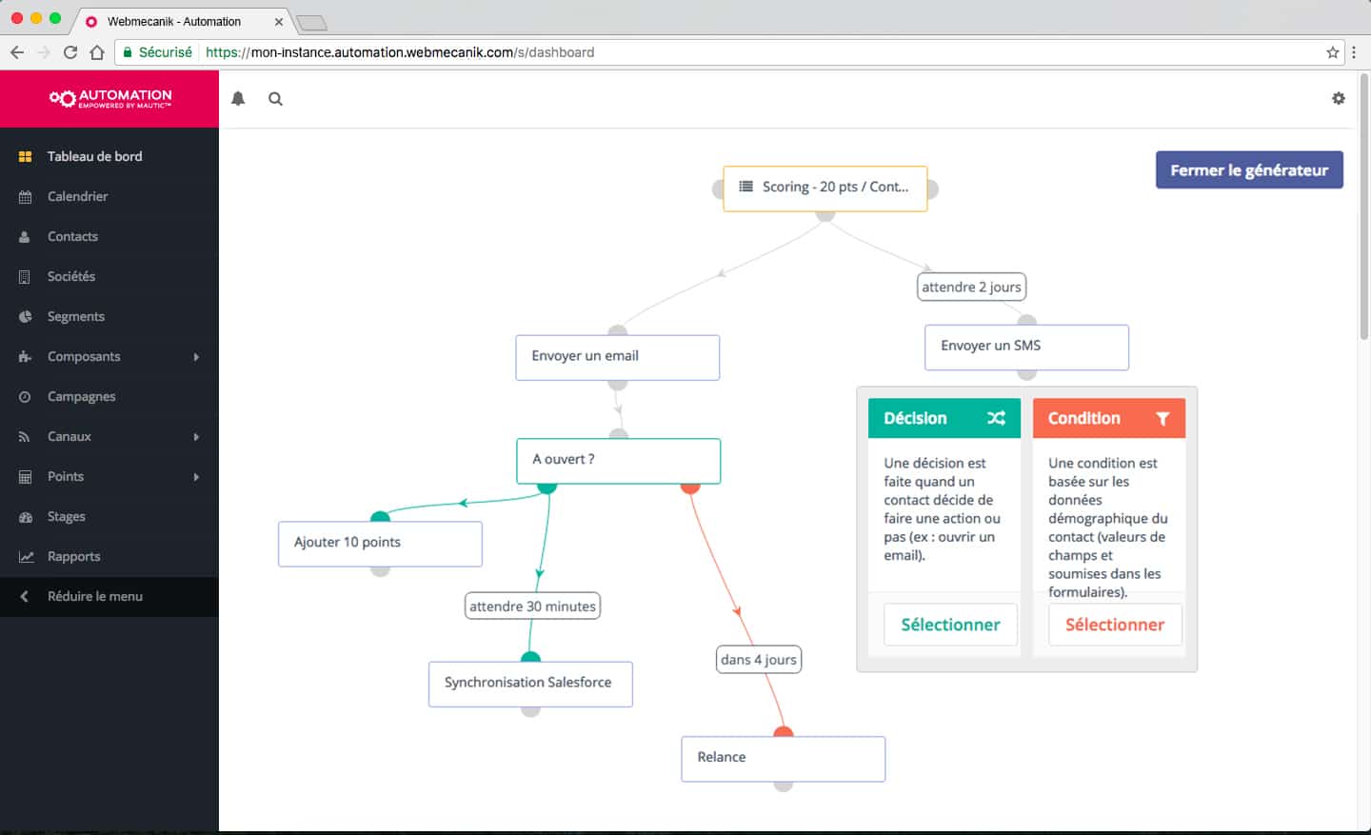1371x835 pixels.
Task: Bookmark this page with the star icon
Action: coord(1332,52)
